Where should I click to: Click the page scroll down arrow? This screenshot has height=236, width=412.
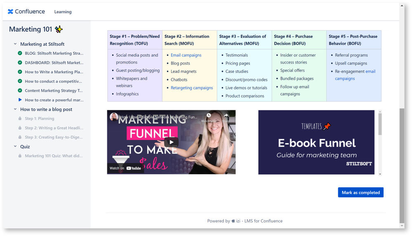pyautogui.click(x=402, y=226)
